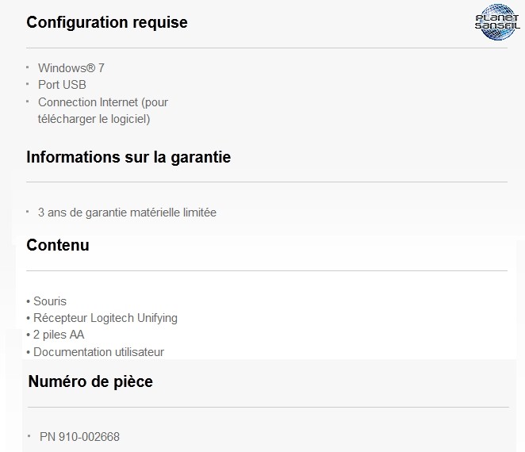Select the Windows® 7 list item
This screenshot has width=525, height=452.
71,68
